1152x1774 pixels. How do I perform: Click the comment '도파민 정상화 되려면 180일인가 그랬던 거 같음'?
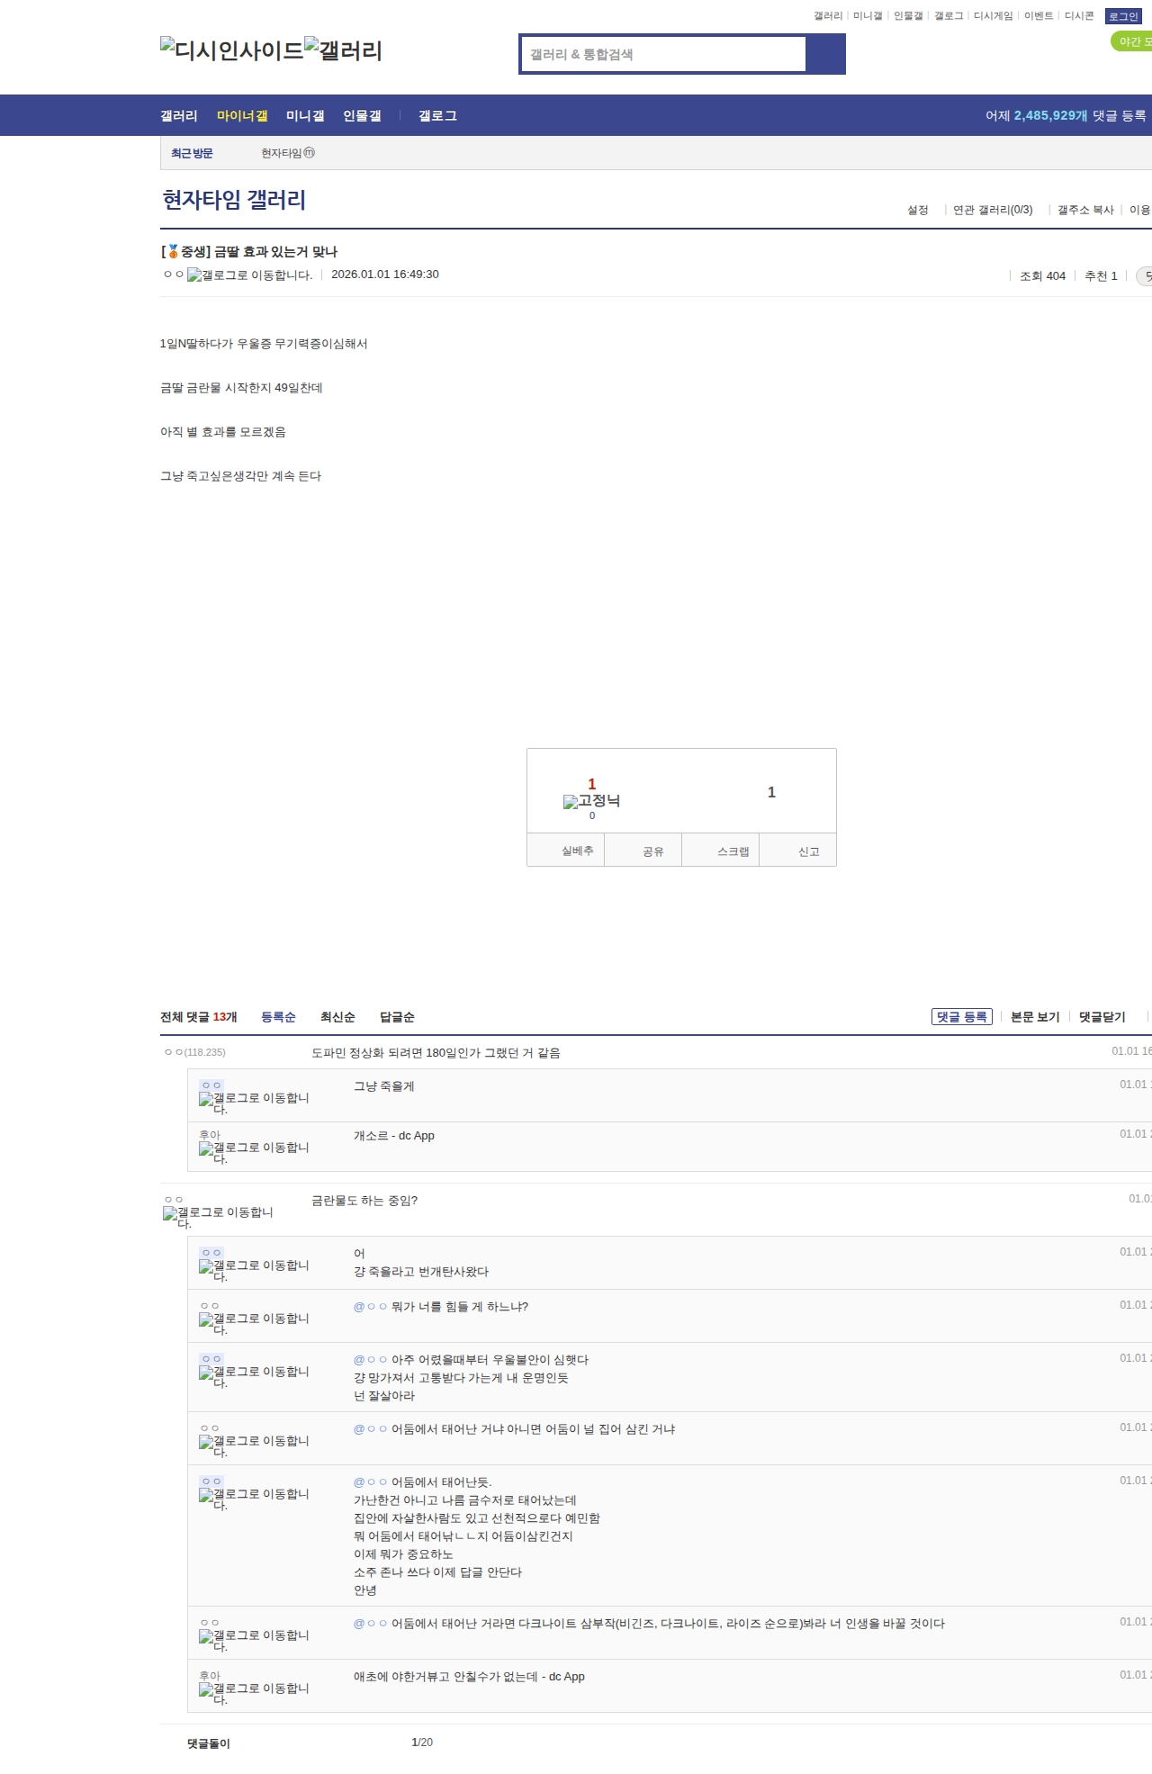click(x=436, y=1053)
